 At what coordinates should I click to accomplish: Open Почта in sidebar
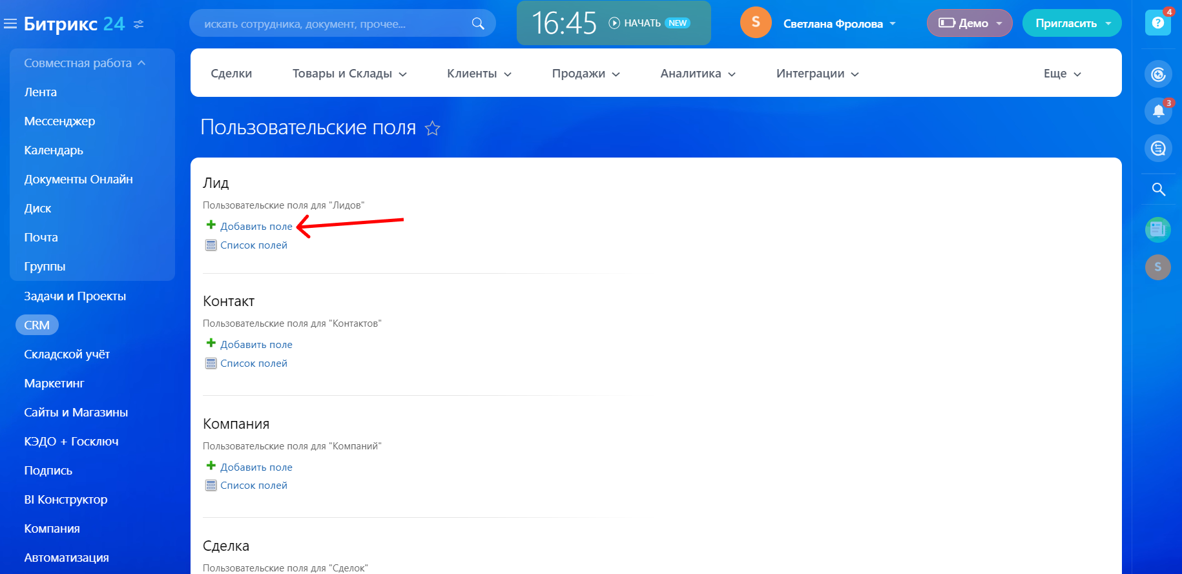point(41,238)
